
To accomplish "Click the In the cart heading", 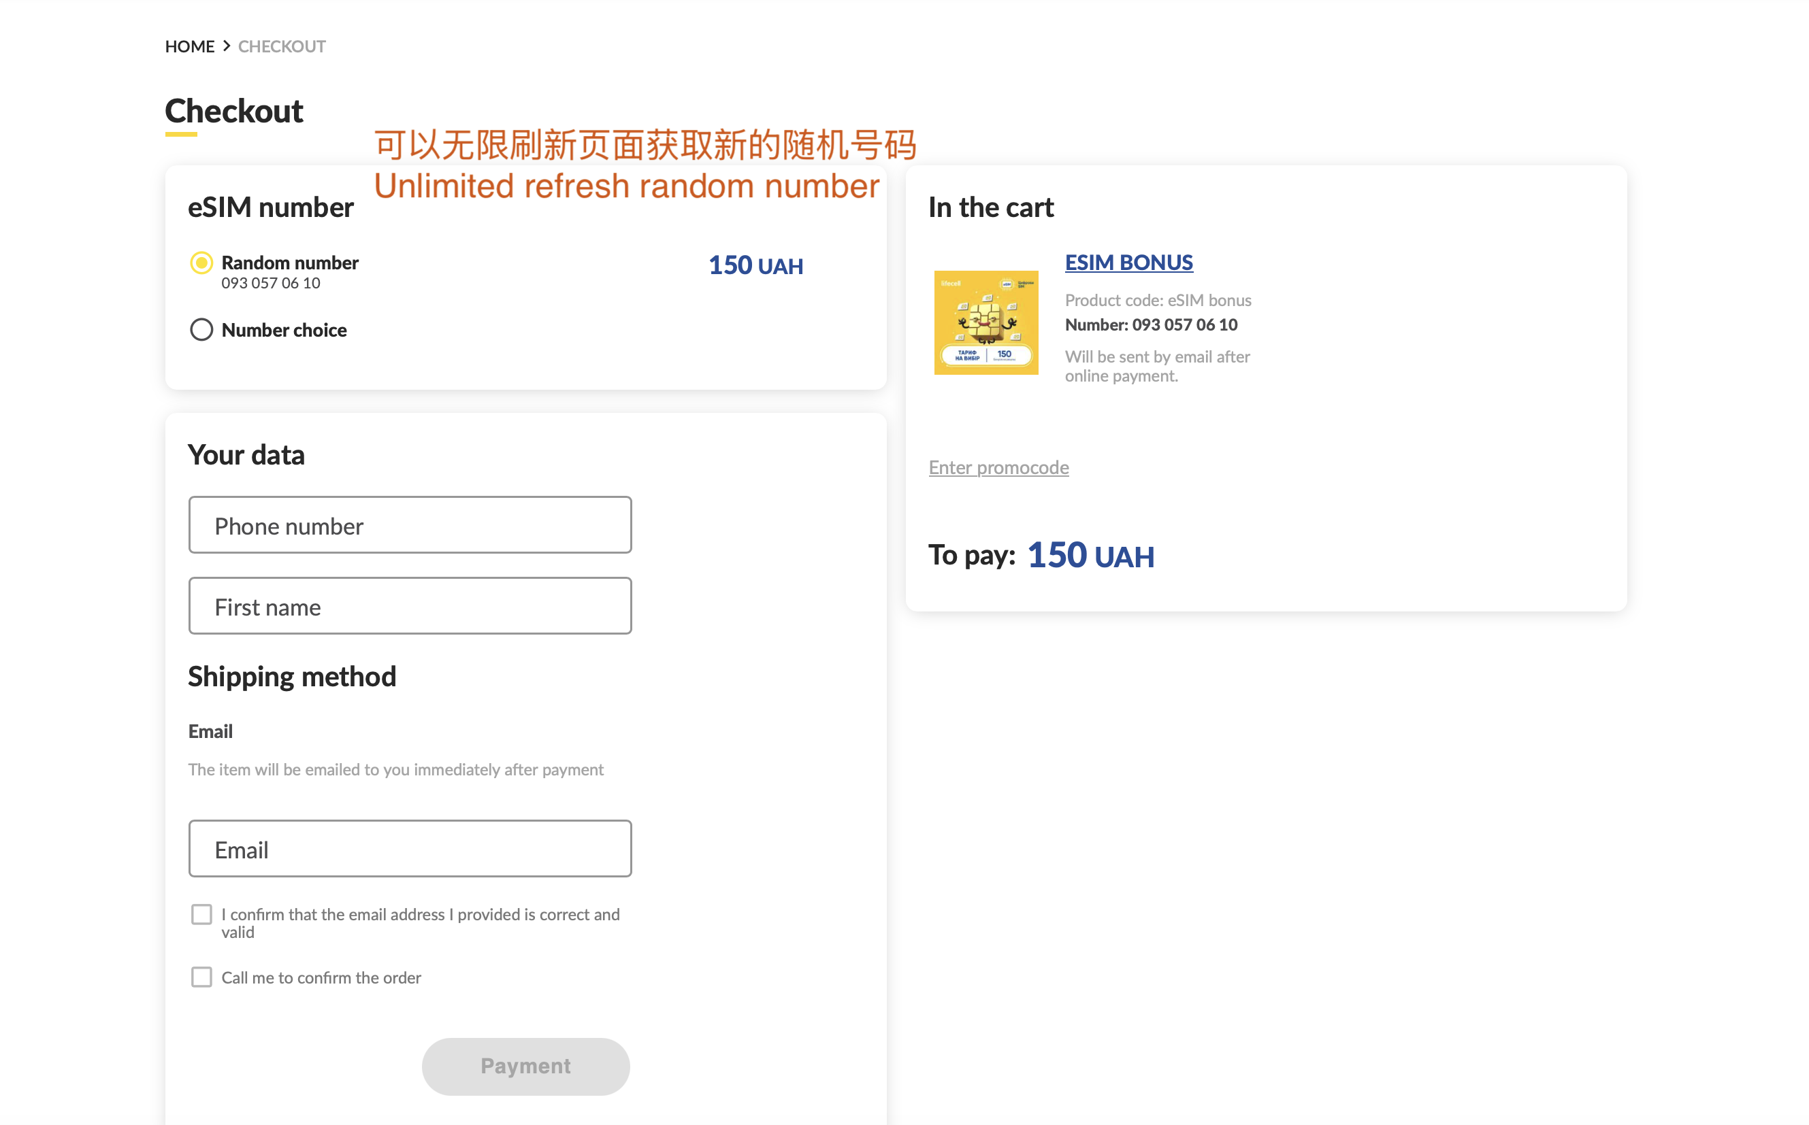I will click(x=990, y=207).
